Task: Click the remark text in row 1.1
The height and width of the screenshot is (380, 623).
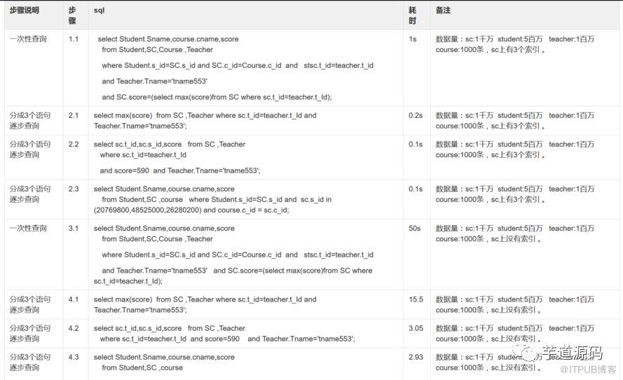Action: coord(515,44)
